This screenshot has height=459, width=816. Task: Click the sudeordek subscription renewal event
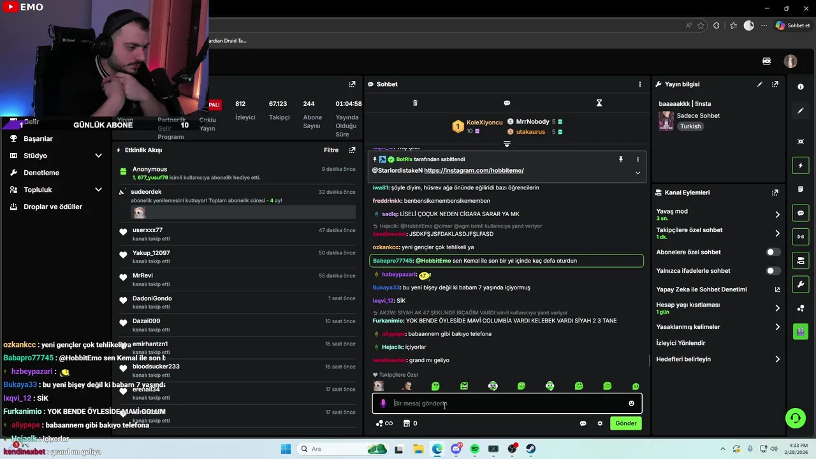click(237, 204)
